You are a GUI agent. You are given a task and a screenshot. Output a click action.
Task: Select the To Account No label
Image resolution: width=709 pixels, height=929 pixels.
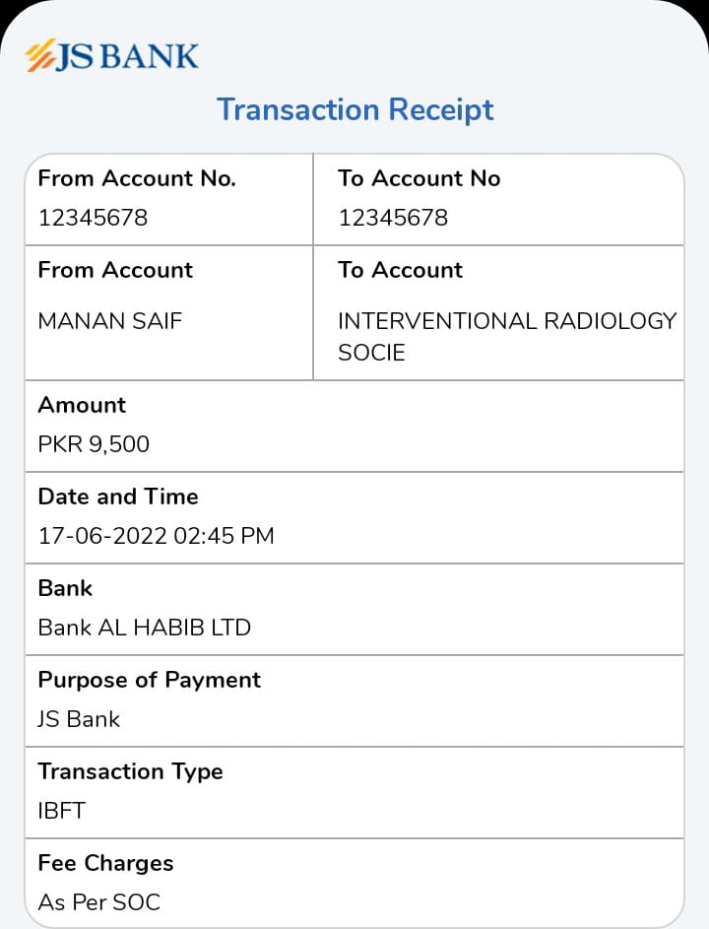point(419,178)
